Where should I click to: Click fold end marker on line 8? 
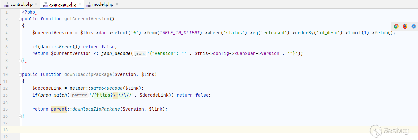pyautogui.click(x=20, y=60)
